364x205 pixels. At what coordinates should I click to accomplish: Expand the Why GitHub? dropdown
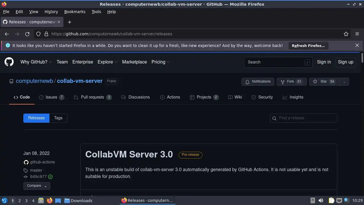pos(36,62)
